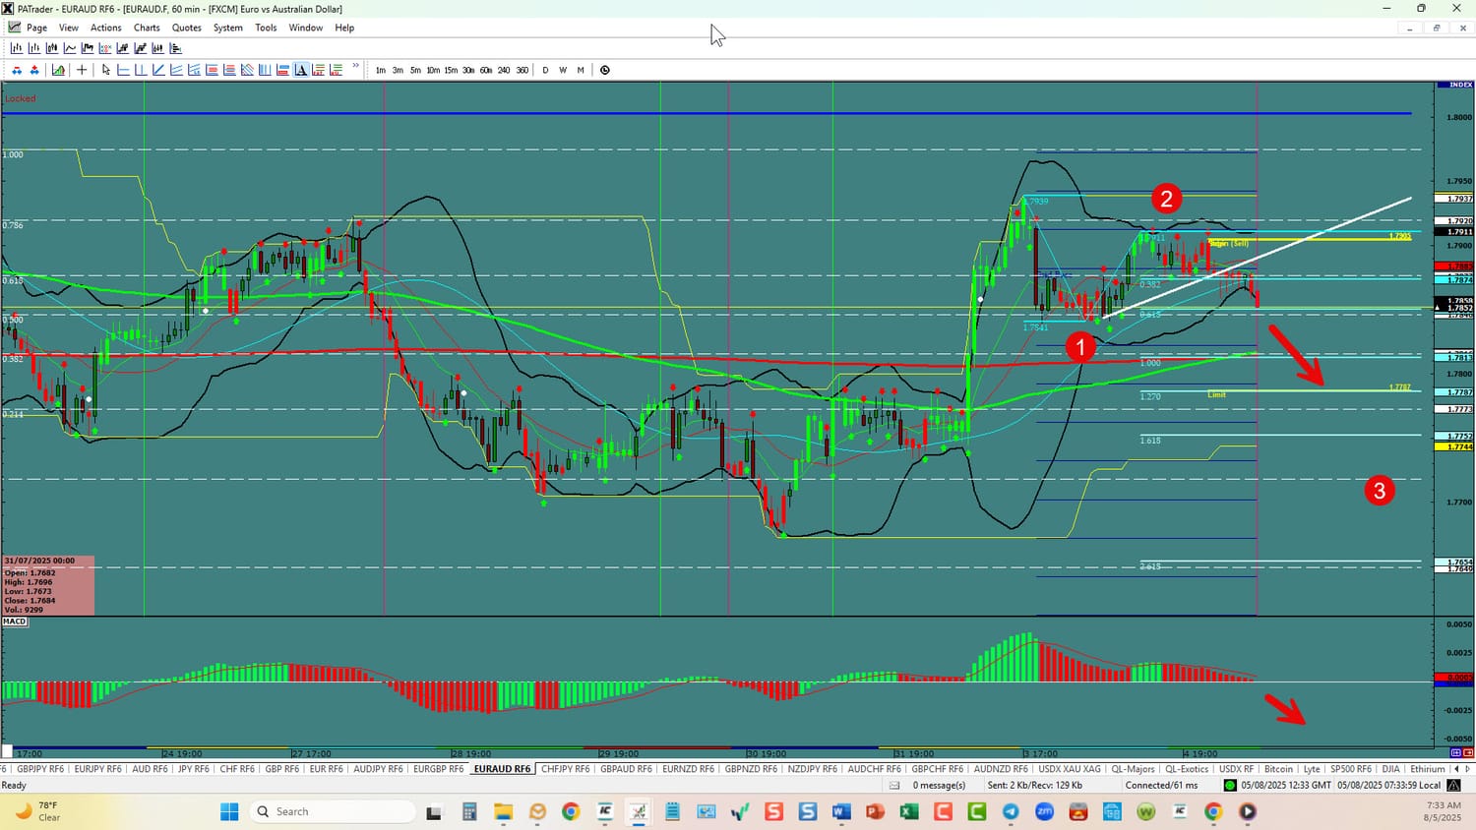1476x830 pixels.
Task: Select the candlestick chart type icon
Action: click(x=52, y=48)
